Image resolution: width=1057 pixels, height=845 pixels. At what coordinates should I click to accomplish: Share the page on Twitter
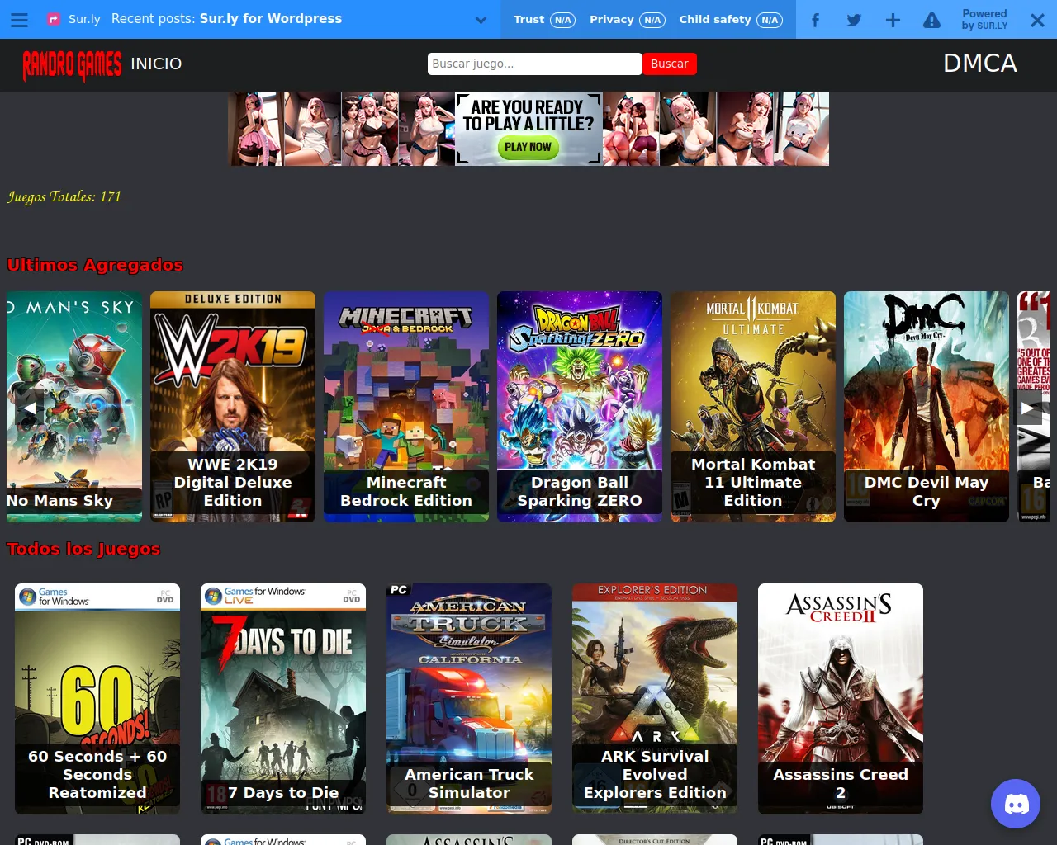854,20
